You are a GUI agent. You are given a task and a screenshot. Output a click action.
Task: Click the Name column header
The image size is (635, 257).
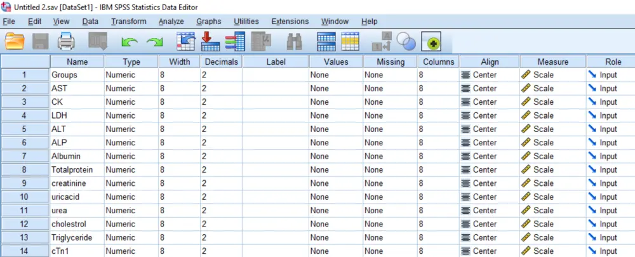click(77, 62)
